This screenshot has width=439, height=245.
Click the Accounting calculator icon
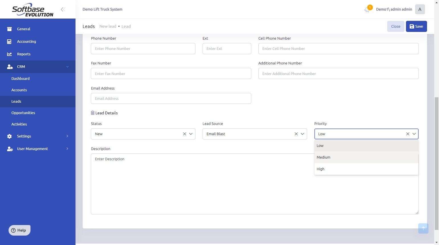[x=9, y=42]
